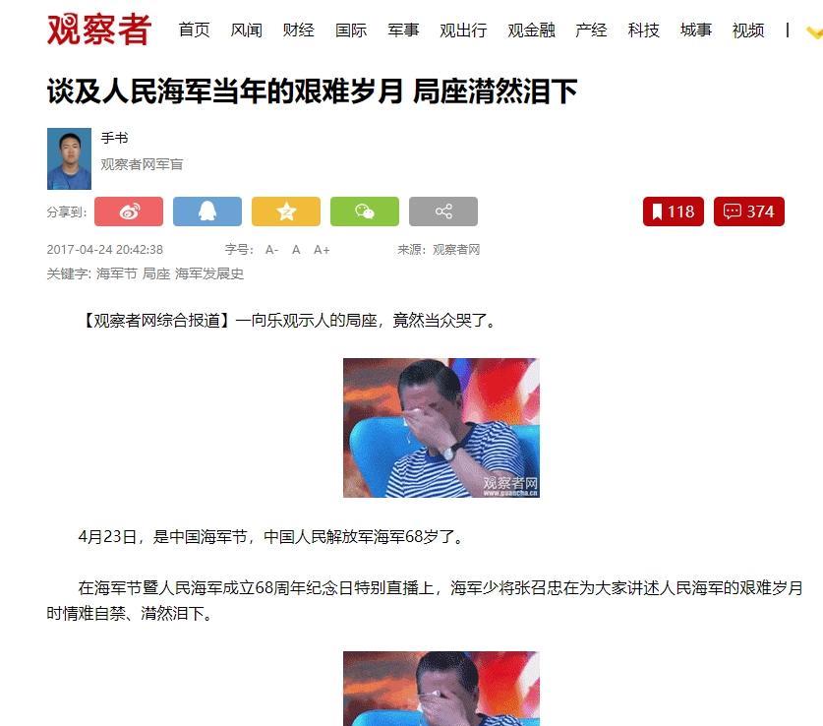The height and width of the screenshot is (726, 823).
Task: Click the 观察者 site logo
Action: click(99, 30)
